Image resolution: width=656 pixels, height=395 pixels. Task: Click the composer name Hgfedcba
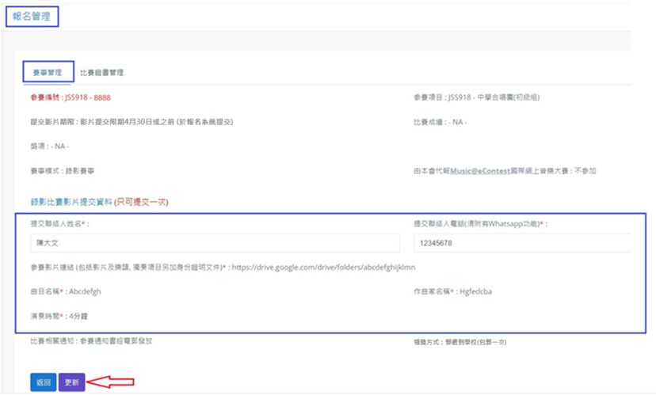pos(475,292)
